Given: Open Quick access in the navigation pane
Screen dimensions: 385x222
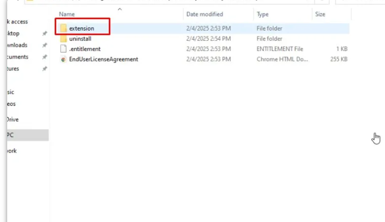Looking at the screenshot, I should click(x=18, y=22).
